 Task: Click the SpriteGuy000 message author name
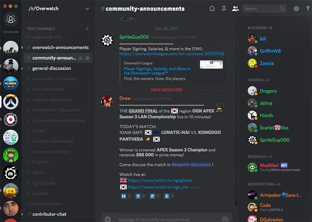tap(134, 37)
